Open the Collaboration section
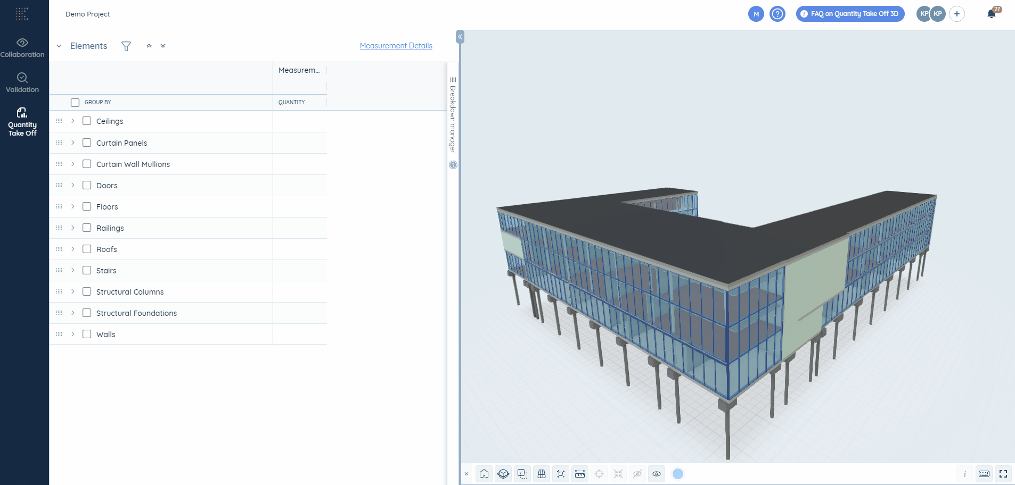 (x=22, y=48)
